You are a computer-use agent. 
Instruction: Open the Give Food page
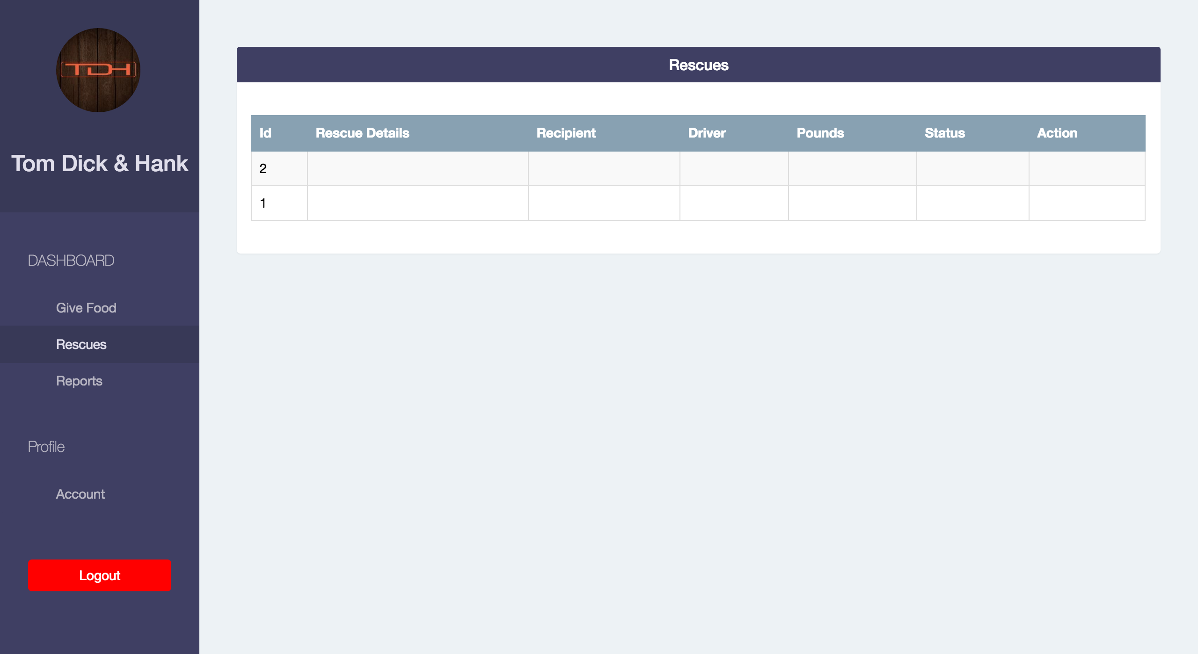point(86,308)
